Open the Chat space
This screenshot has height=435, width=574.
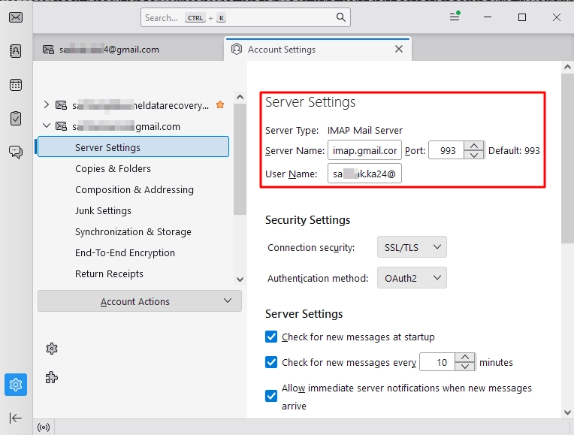[15, 152]
